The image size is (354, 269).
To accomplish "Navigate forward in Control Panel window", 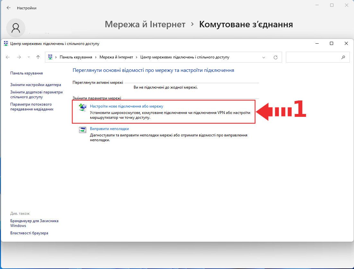I will pos(19,57).
